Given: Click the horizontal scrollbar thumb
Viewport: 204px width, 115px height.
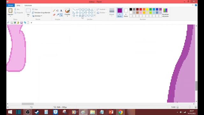Looking at the screenshot, I should (x=28, y=104).
